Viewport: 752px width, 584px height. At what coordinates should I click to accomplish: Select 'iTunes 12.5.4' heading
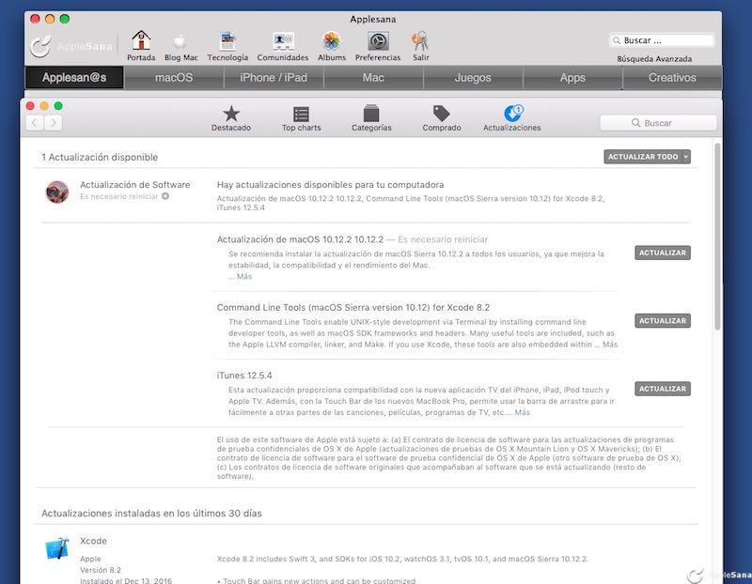(244, 376)
